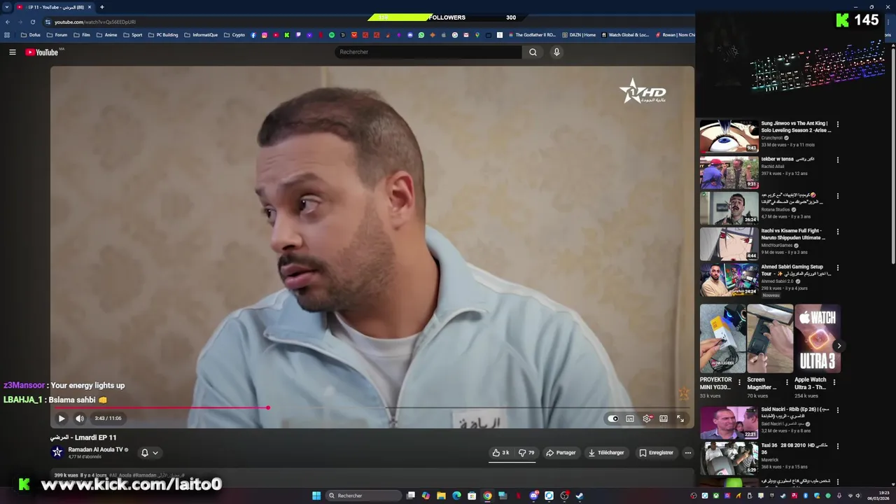Open The Godfather II bookmark
896x504 pixels.
click(x=532, y=35)
